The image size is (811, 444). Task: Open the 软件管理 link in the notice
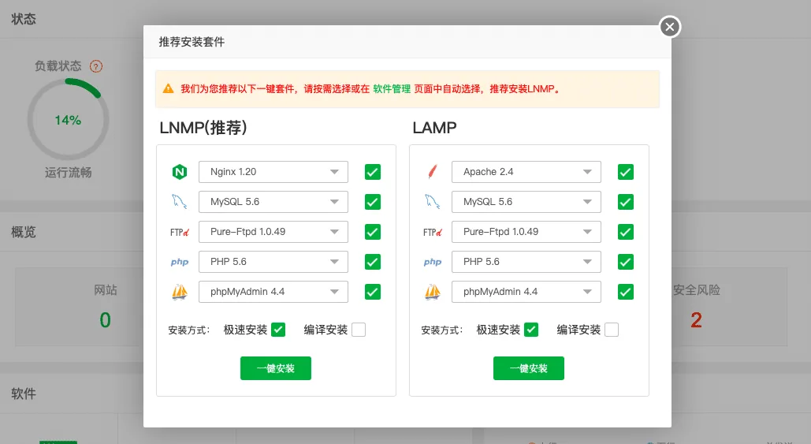pyautogui.click(x=392, y=89)
